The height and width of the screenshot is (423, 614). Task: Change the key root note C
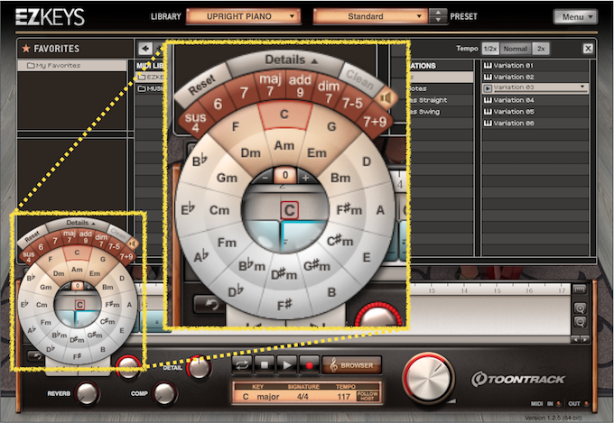246,397
